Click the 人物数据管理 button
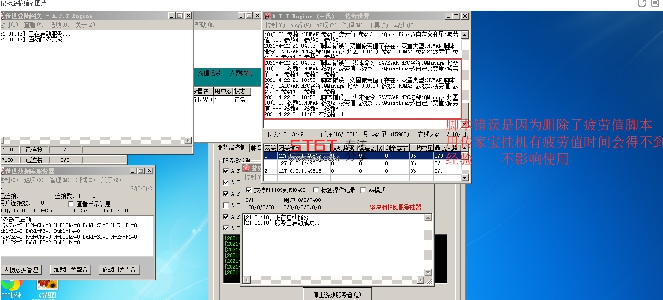 point(21,270)
